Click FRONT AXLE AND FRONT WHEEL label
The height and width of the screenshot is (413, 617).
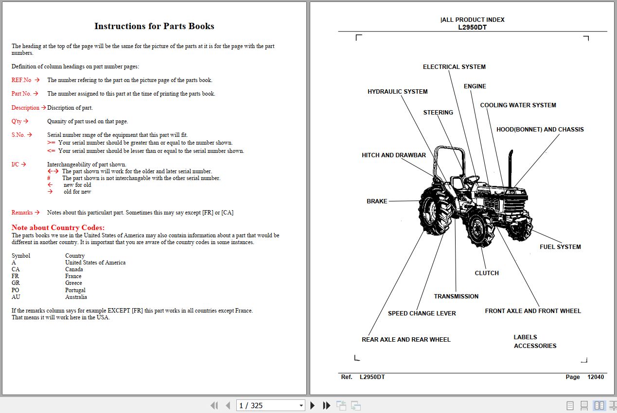[x=533, y=311]
